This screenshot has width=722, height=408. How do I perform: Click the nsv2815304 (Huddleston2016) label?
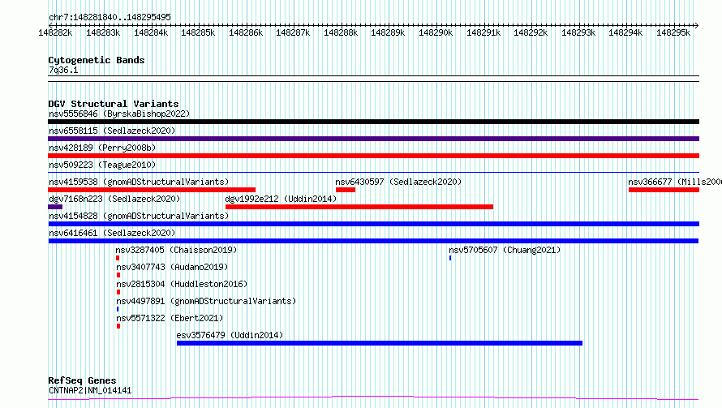pyautogui.click(x=182, y=284)
